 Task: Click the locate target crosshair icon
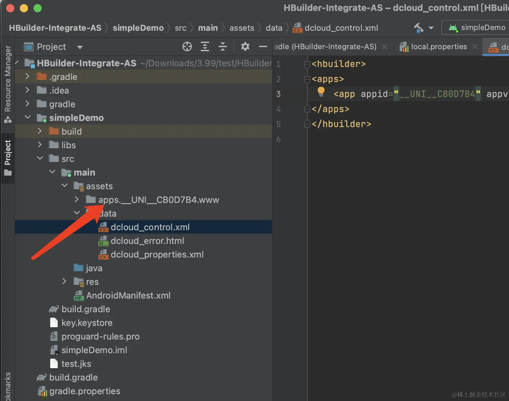click(x=187, y=46)
